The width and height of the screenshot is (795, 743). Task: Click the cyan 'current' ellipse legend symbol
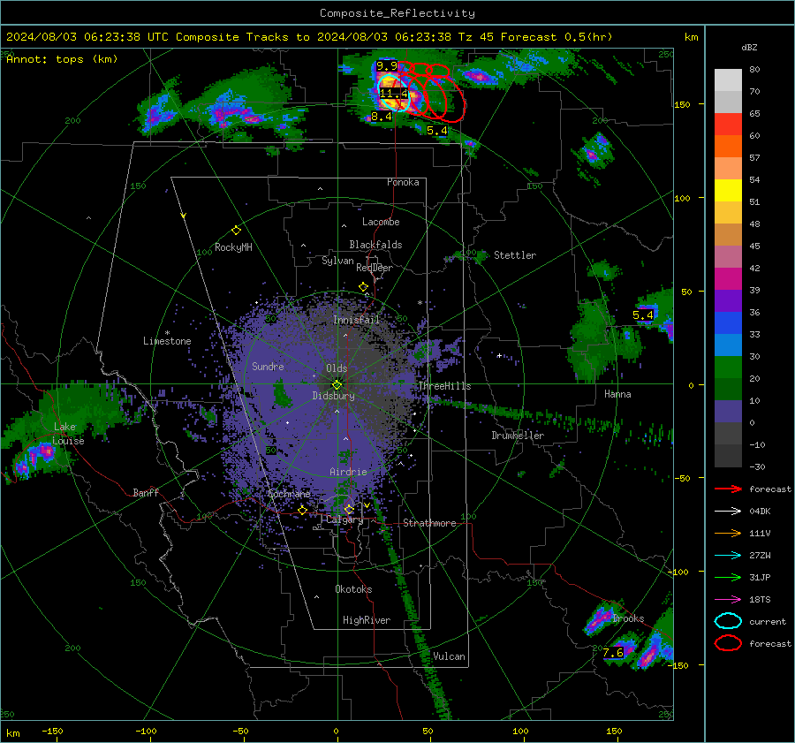coord(728,621)
